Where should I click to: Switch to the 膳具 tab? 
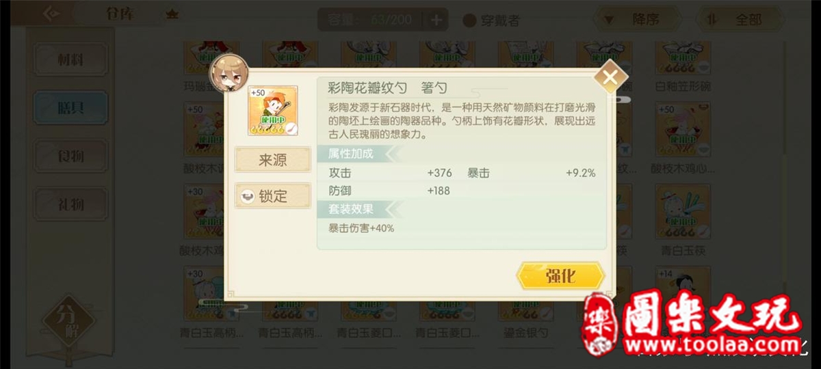70,107
